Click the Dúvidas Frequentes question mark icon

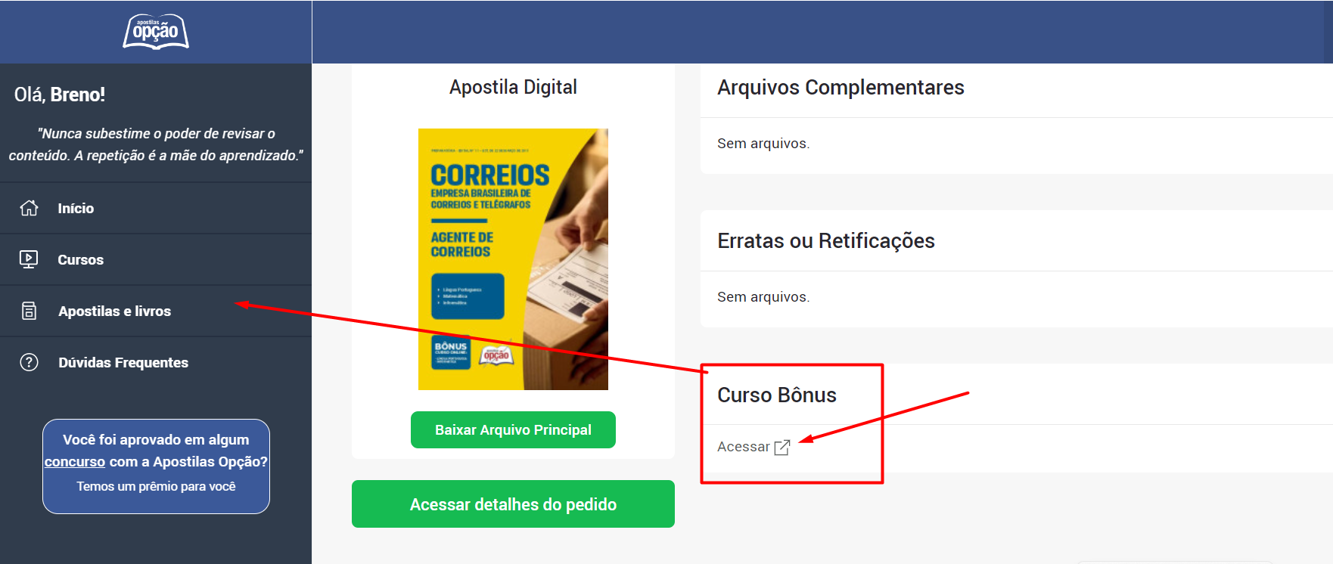pos(29,362)
